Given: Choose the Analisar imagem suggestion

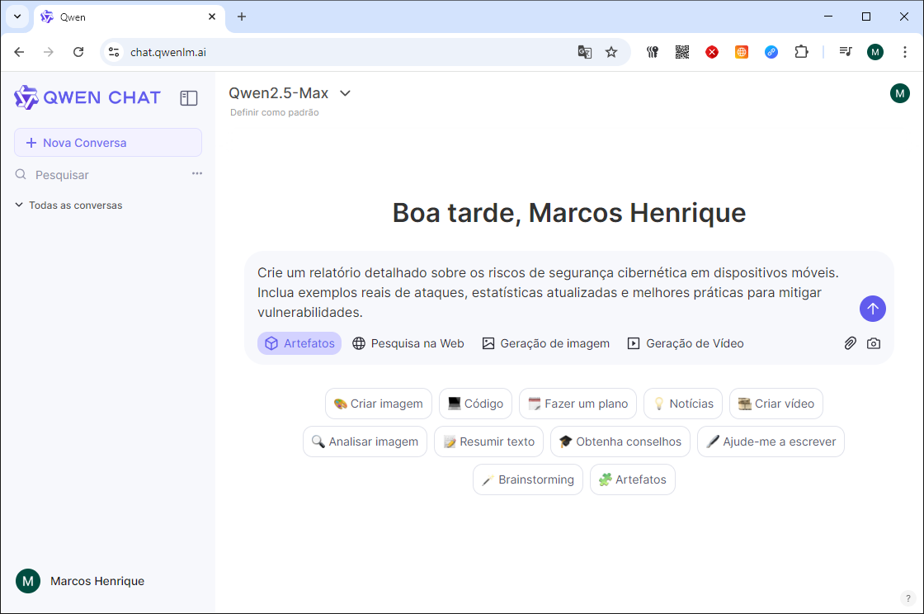Looking at the screenshot, I should coord(365,442).
